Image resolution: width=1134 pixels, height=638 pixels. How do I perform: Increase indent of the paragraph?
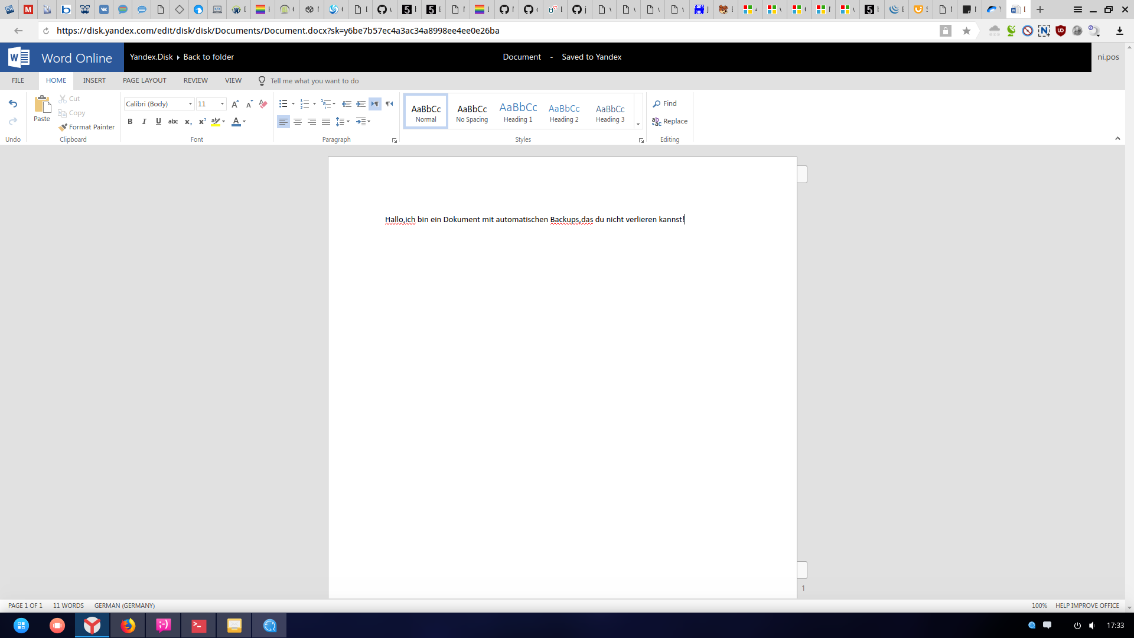pyautogui.click(x=361, y=104)
